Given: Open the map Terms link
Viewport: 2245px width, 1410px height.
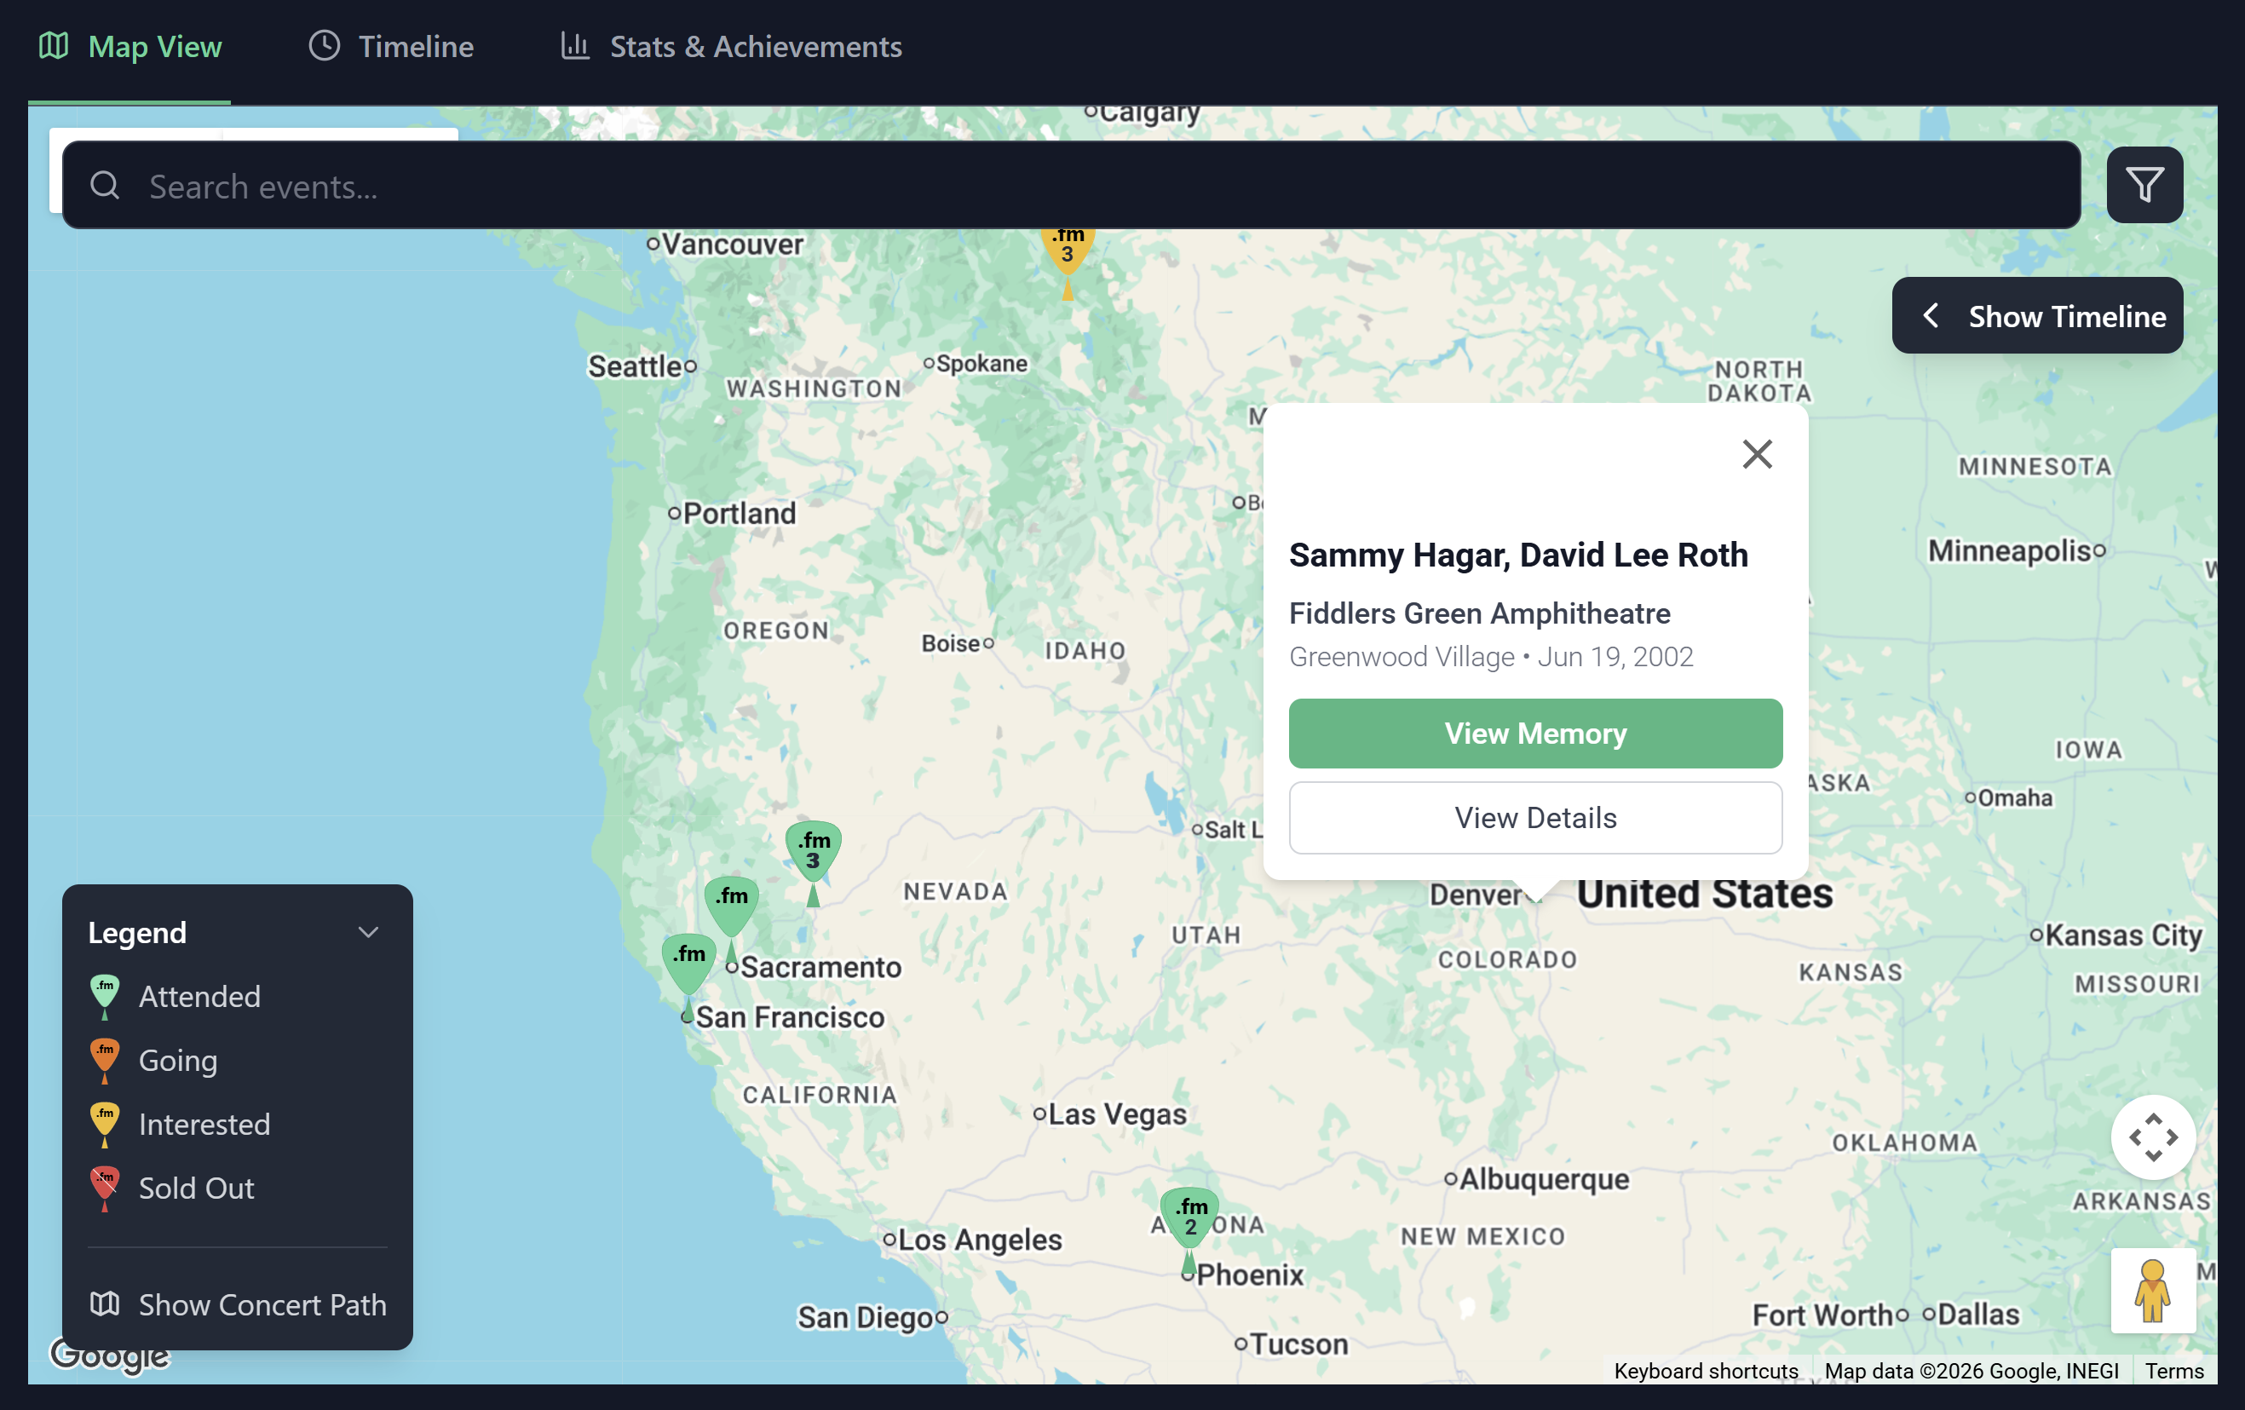Looking at the screenshot, I should coord(2173,1370).
